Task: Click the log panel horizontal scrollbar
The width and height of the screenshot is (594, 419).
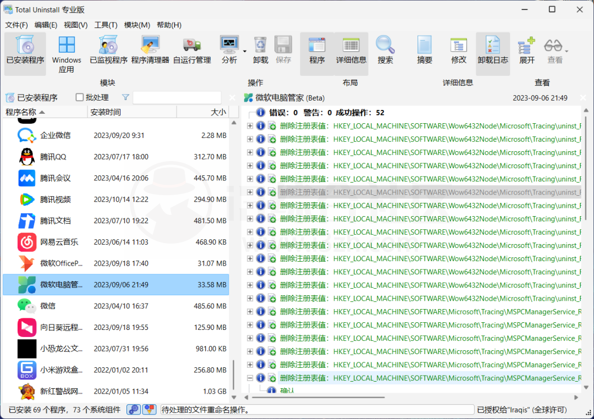Action: (318, 398)
